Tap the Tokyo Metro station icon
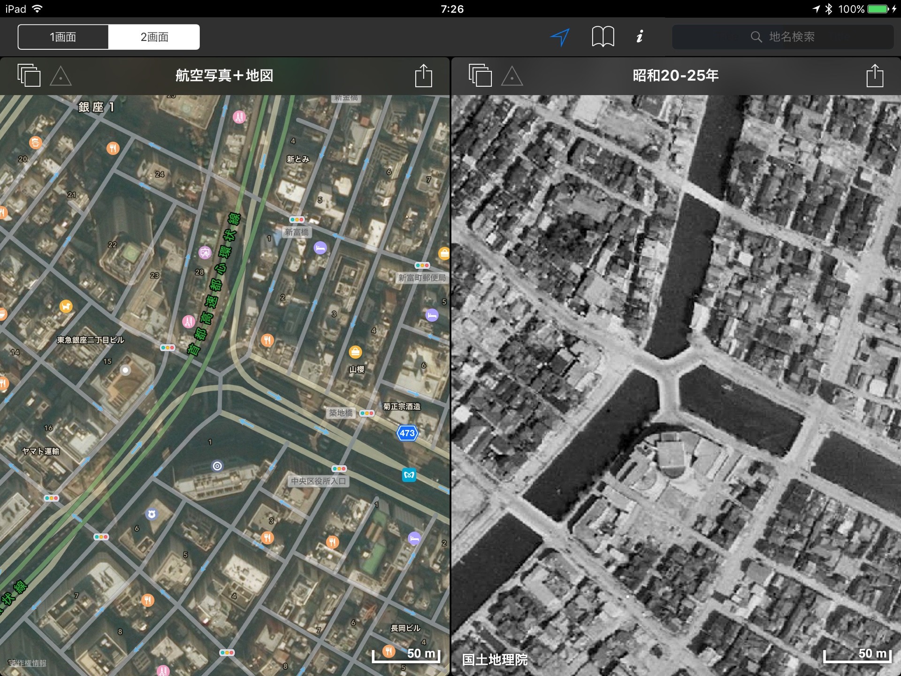The height and width of the screenshot is (676, 901). 409,475
